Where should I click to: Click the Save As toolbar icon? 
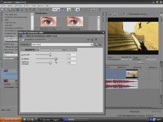tap(14, 9)
